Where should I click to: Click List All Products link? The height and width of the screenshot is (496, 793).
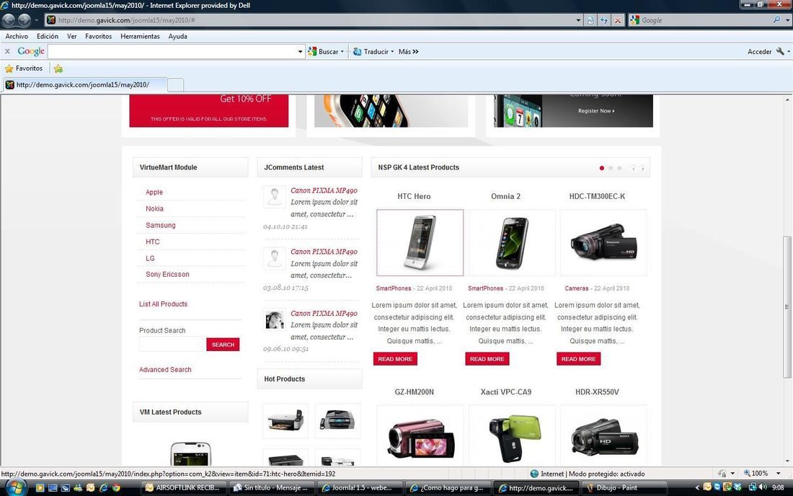(164, 304)
